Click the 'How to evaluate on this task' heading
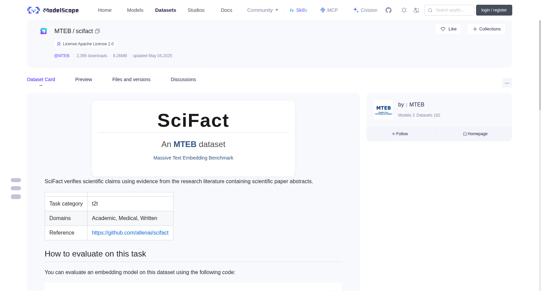The image size is (541, 291). (95, 254)
